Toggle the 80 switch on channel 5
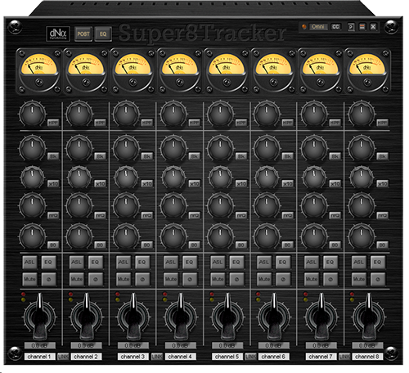 tap(241, 245)
